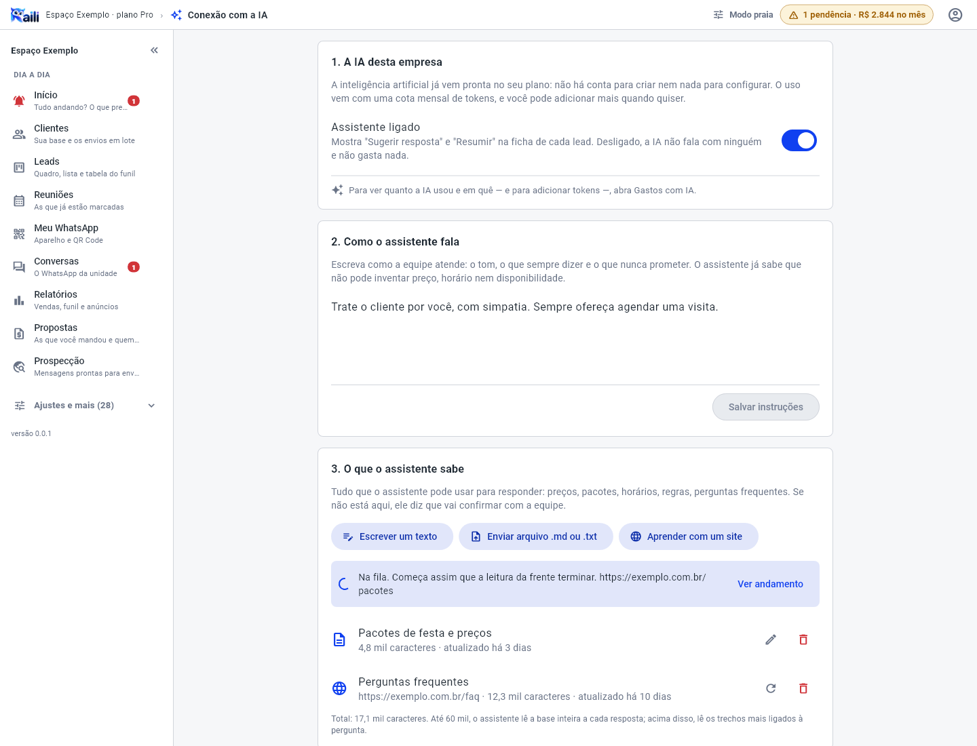Open the Ver andamento link
Screen dimensions: 977x746
coord(770,584)
